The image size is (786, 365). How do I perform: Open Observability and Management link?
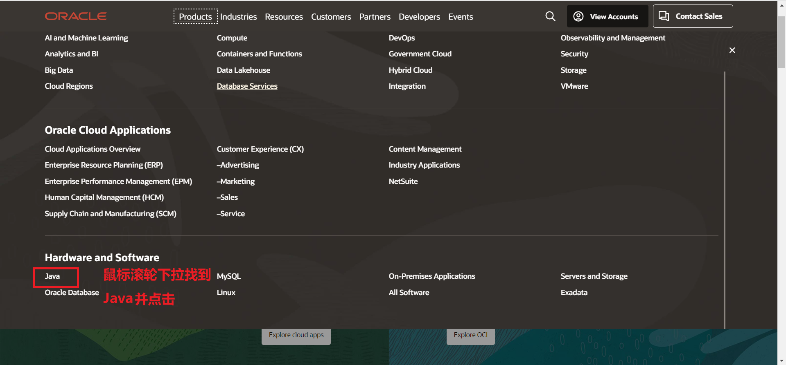coord(613,38)
